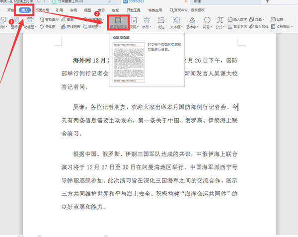Click the 页码 page number icon
The width and height of the screenshot is (298, 237).
tap(134, 22)
